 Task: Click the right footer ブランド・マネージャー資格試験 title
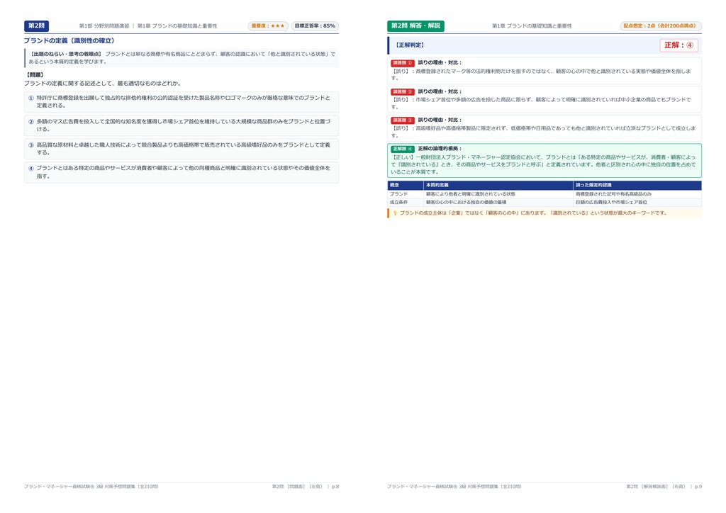(454, 487)
